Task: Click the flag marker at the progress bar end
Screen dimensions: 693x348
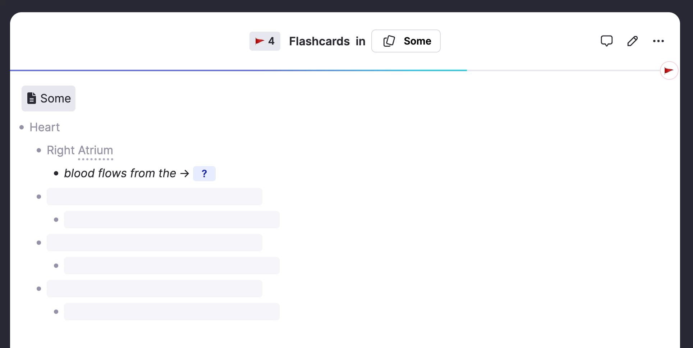Action: coord(669,70)
